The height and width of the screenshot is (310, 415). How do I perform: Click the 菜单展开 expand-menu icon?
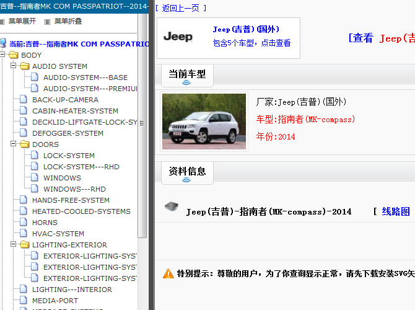pos(2,22)
